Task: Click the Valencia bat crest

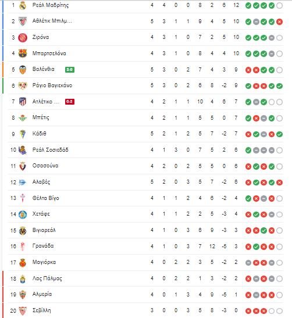Action: click(23, 70)
